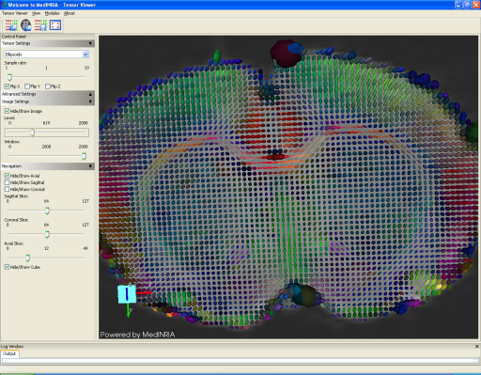481x375 pixels.
Task: Enable Hide/Show Sagittal checkbox
Action: [x=7, y=182]
